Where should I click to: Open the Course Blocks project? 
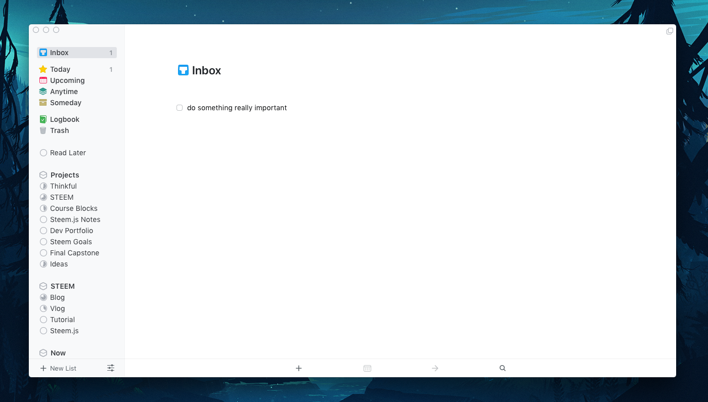coord(77,208)
